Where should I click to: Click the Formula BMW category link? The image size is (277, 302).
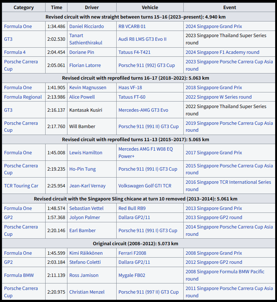tap(19, 275)
